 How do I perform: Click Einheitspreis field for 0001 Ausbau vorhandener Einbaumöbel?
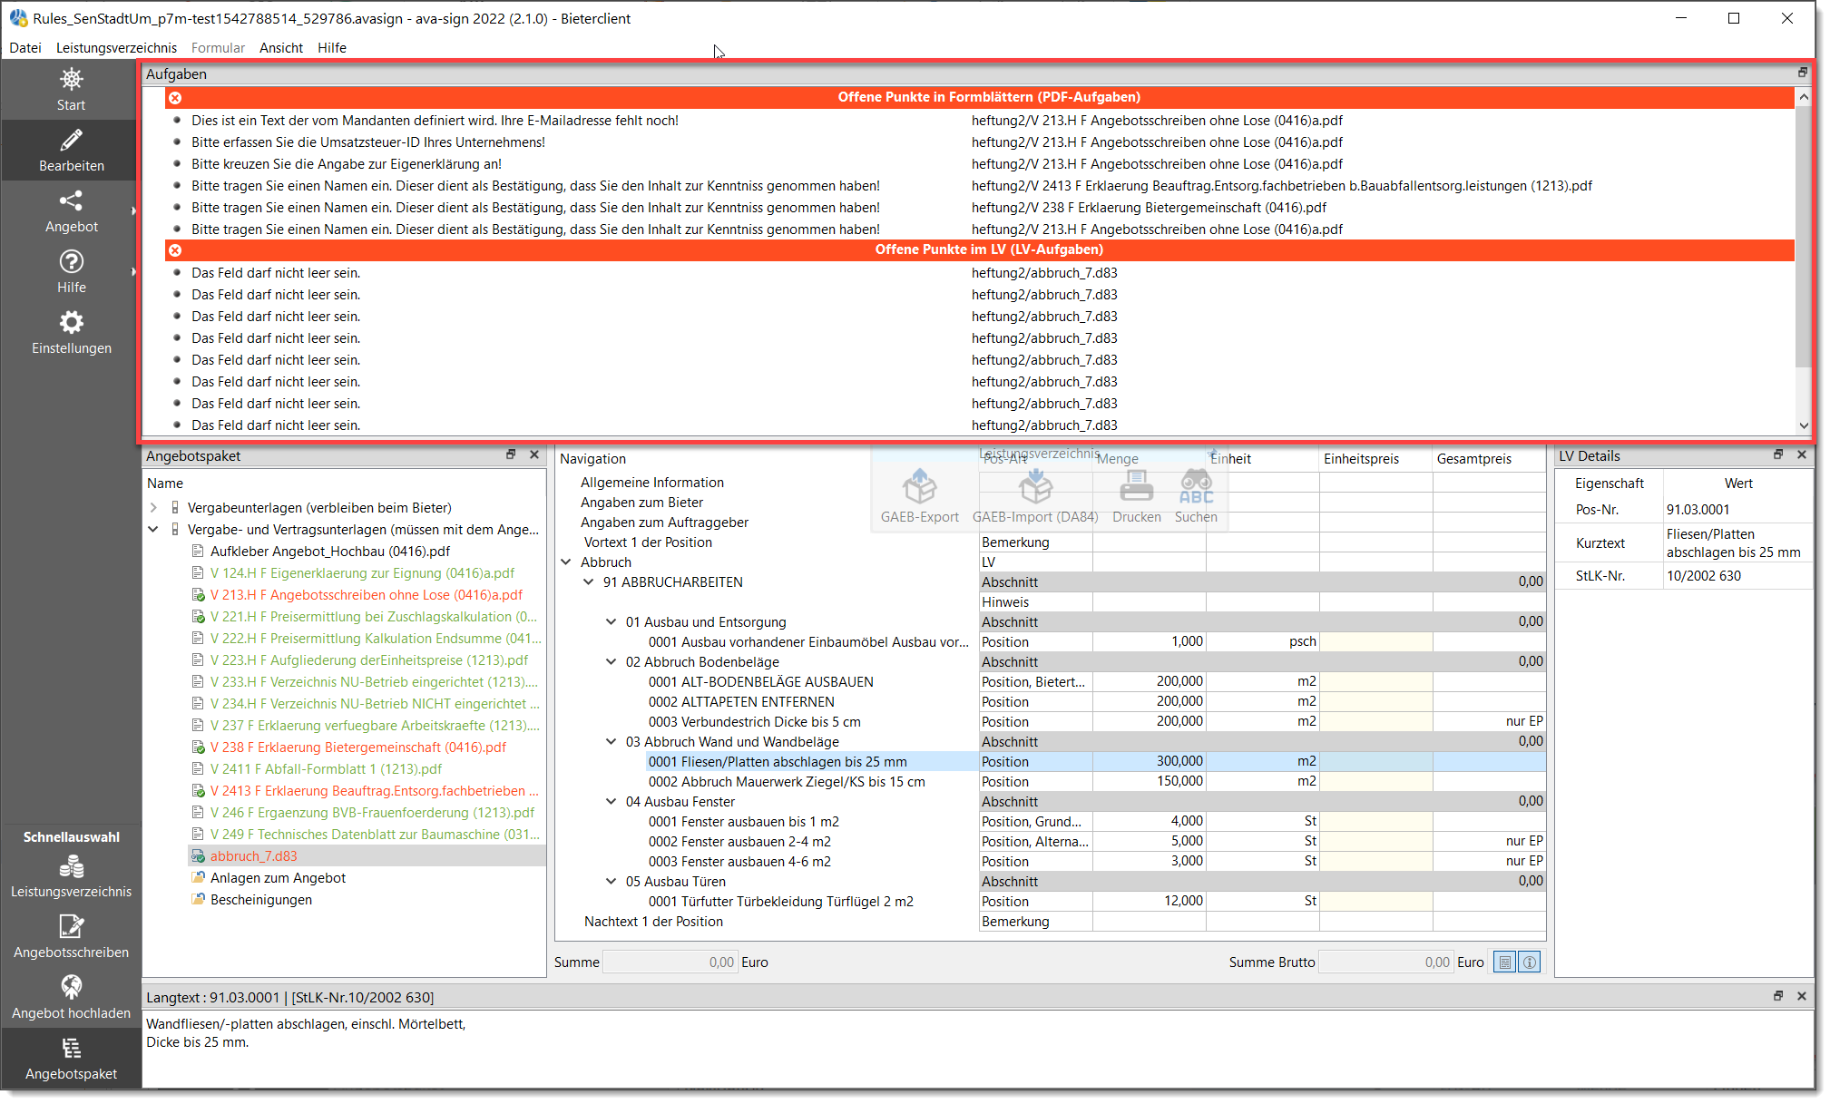pos(1375,642)
